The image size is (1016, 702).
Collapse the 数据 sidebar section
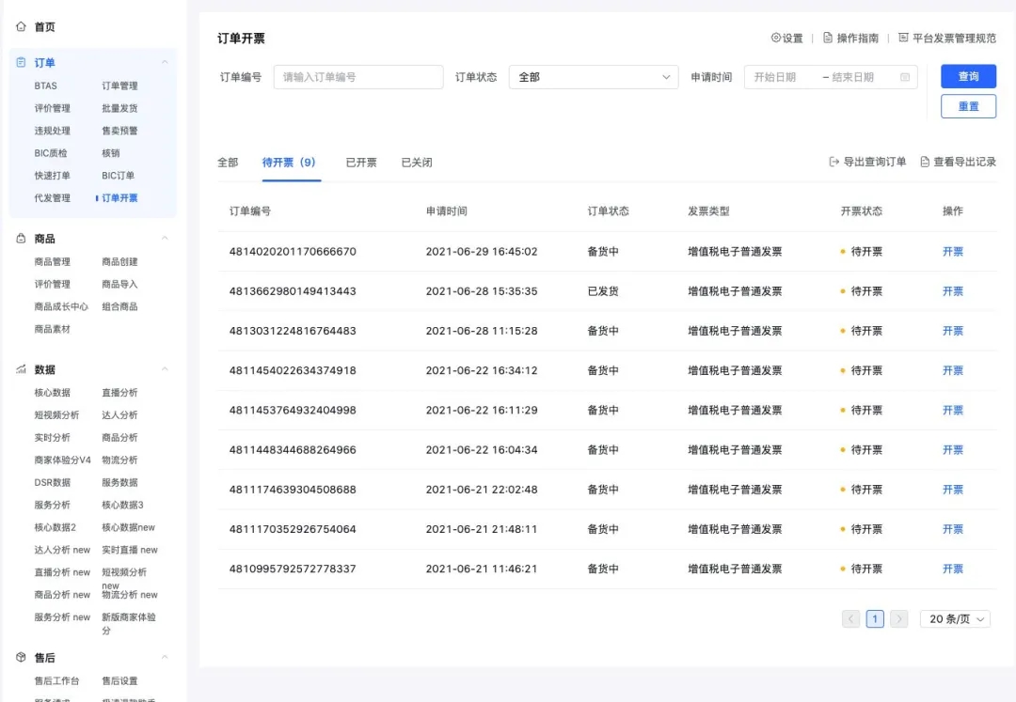165,369
